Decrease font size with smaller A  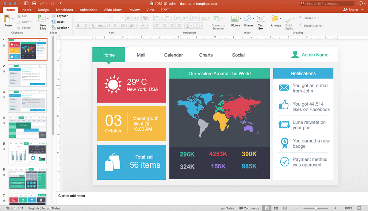(136, 18)
